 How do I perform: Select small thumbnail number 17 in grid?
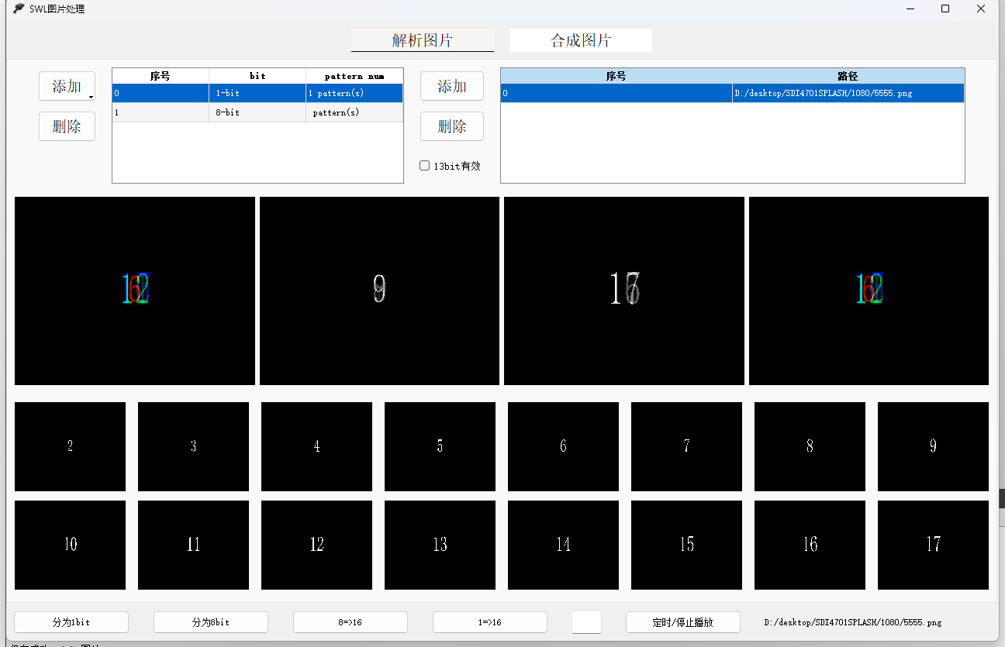pos(933,545)
